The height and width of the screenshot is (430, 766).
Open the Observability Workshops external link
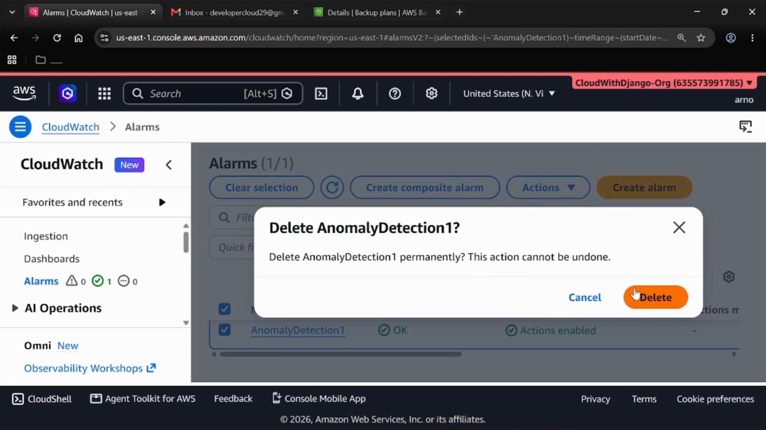pyautogui.click(x=90, y=368)
